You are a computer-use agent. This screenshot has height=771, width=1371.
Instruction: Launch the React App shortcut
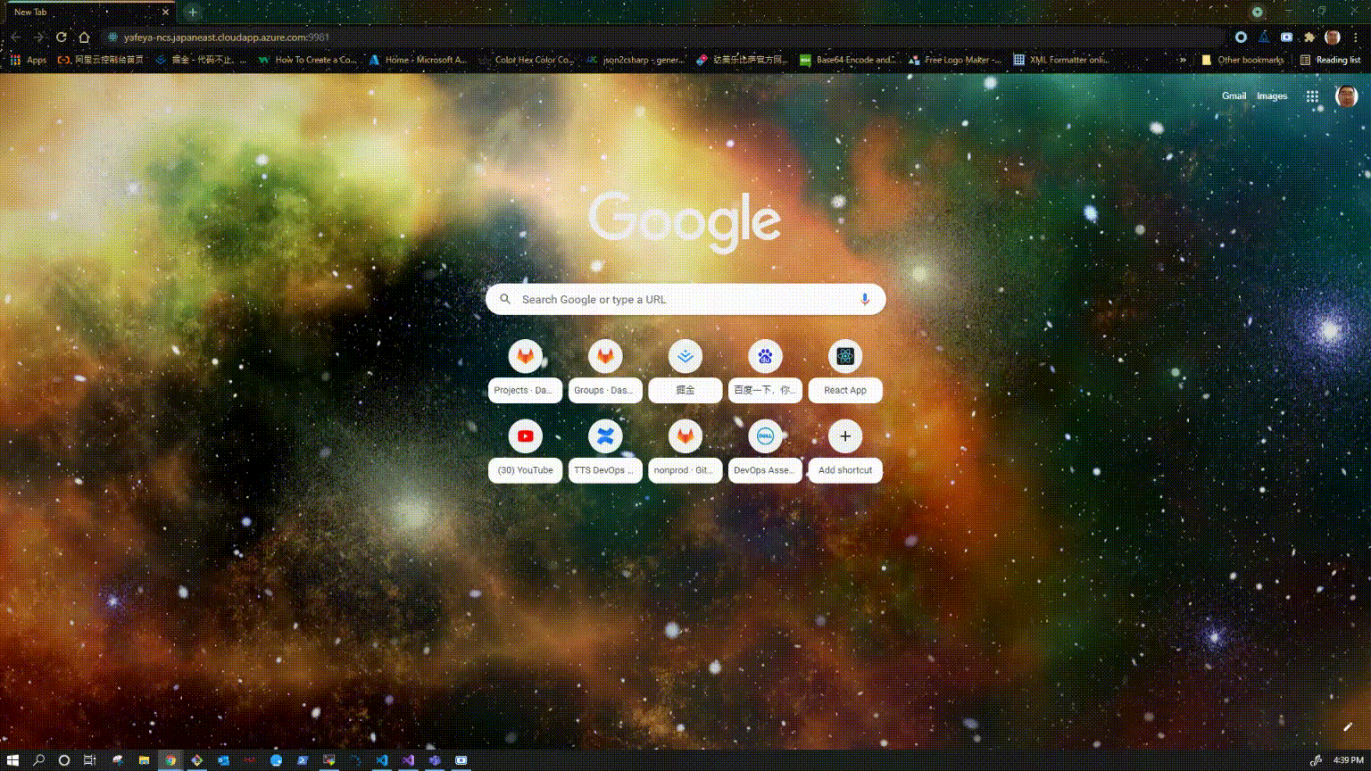[x=844, y=355]
